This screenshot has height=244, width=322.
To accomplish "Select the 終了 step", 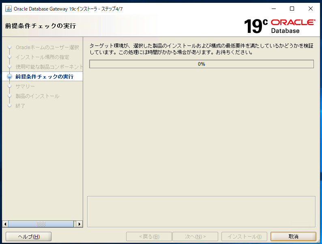I will [x=20, y=106].
